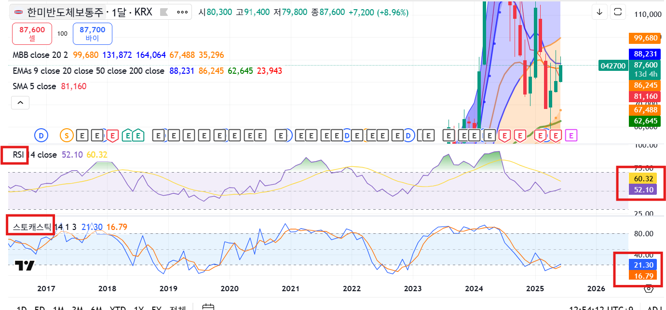The image size is (666, 310).
Task: Click the blue 21.30 stochastic scale label
Action: [643, 265]
